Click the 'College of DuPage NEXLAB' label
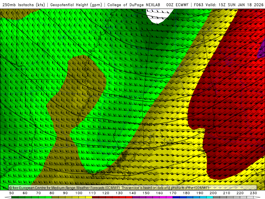The width and height of the screenshot is (265, 199). [134, 5]
